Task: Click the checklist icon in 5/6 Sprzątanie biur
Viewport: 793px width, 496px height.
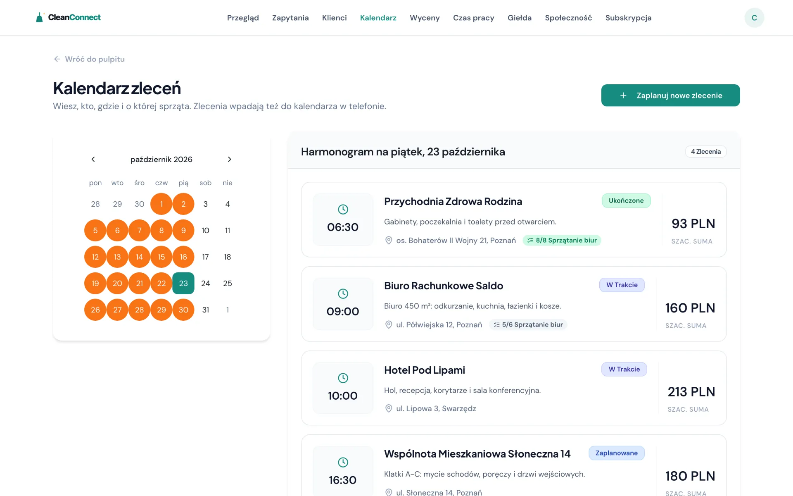Action: (x=496, y=325)
